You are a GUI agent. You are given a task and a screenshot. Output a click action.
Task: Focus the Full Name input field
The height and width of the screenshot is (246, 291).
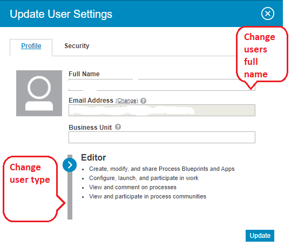[162, 85]
